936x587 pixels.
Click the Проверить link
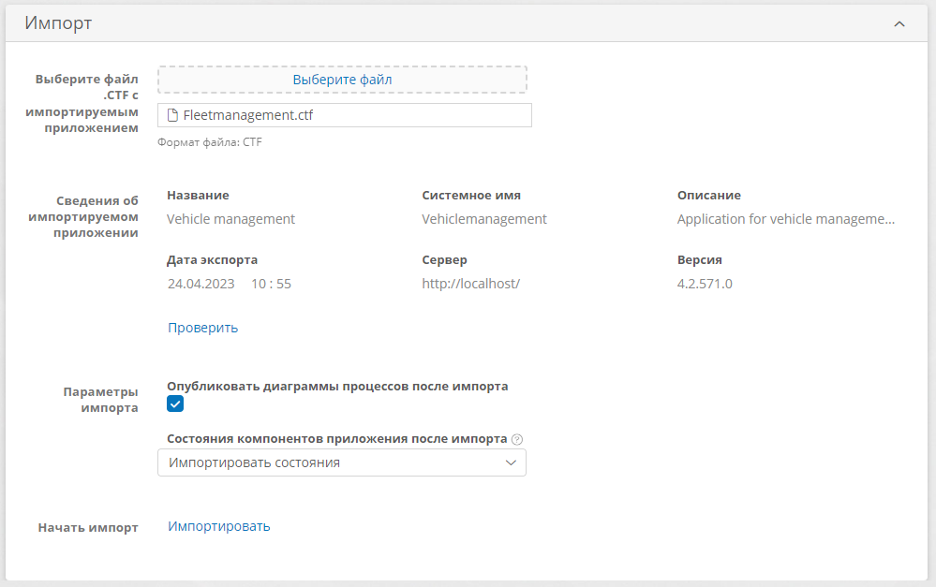coord(203,328)
